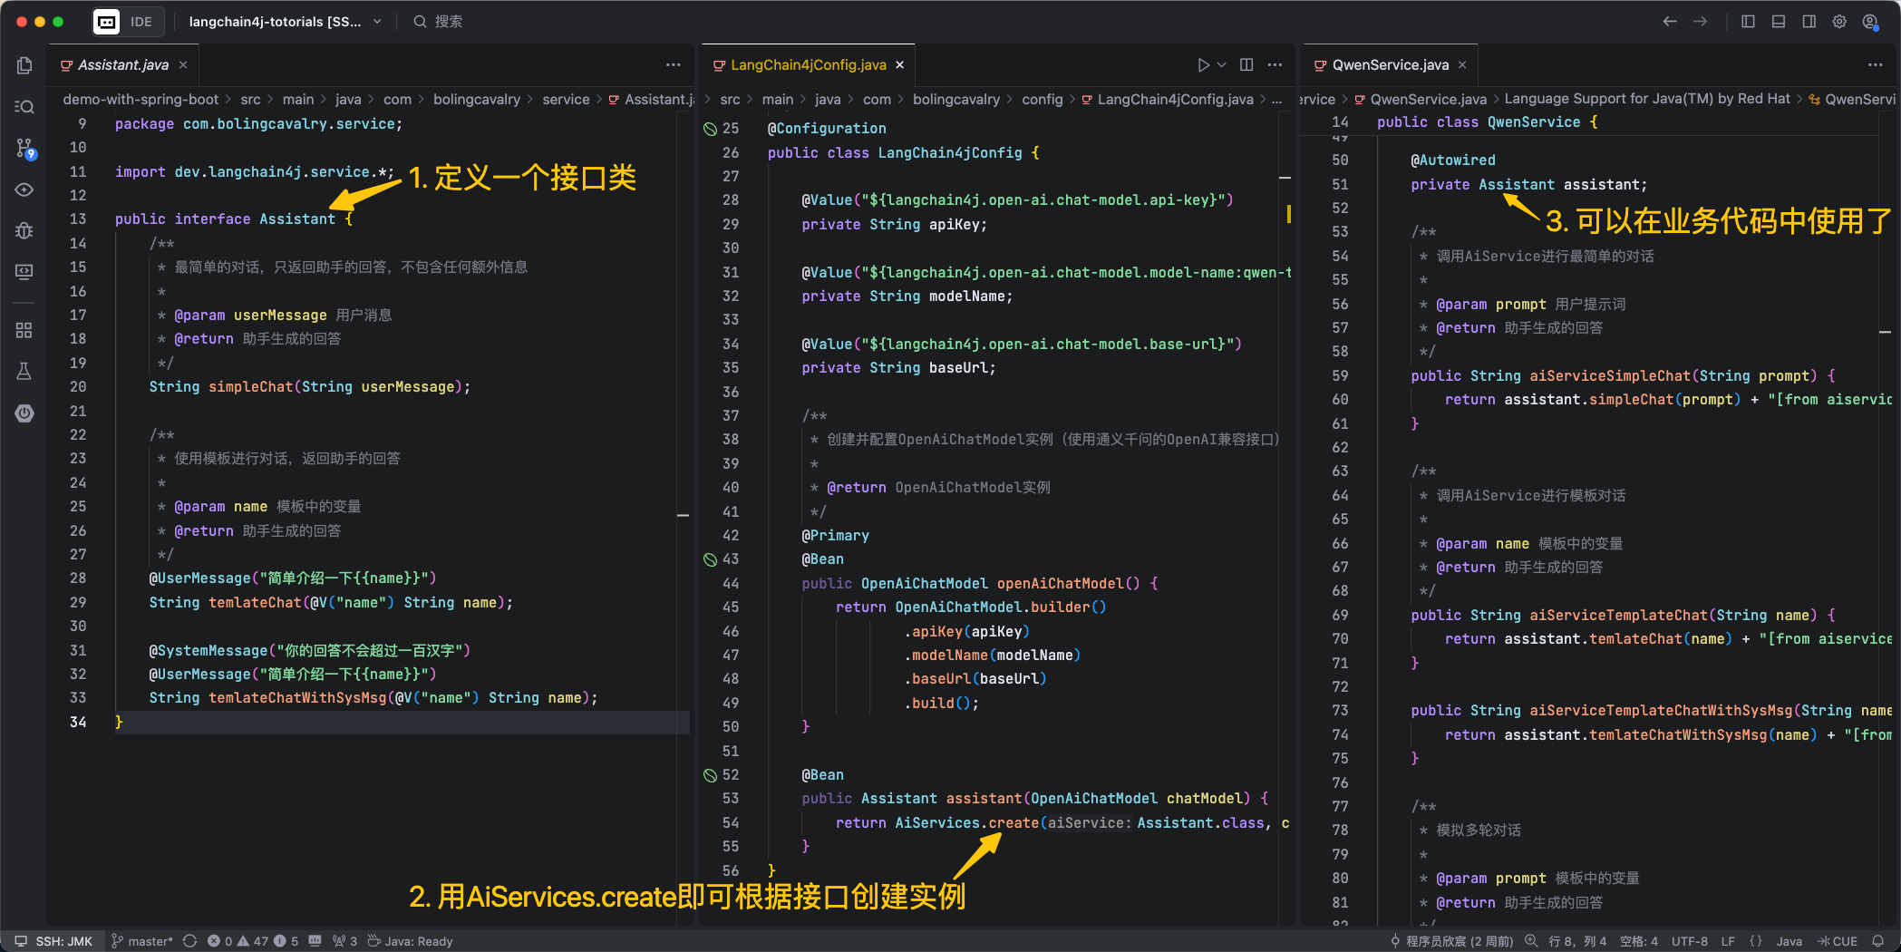
Task: Change indentation via 空格: 4
Action: coord(1639,941)
